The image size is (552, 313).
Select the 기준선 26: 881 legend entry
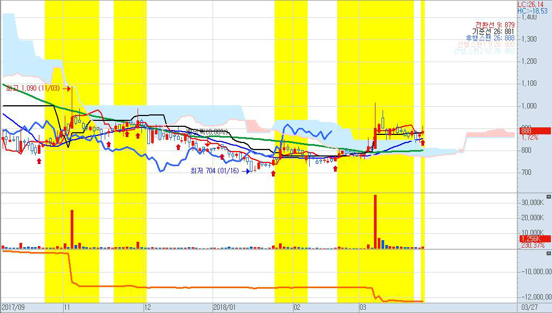(x=493, y=31)
